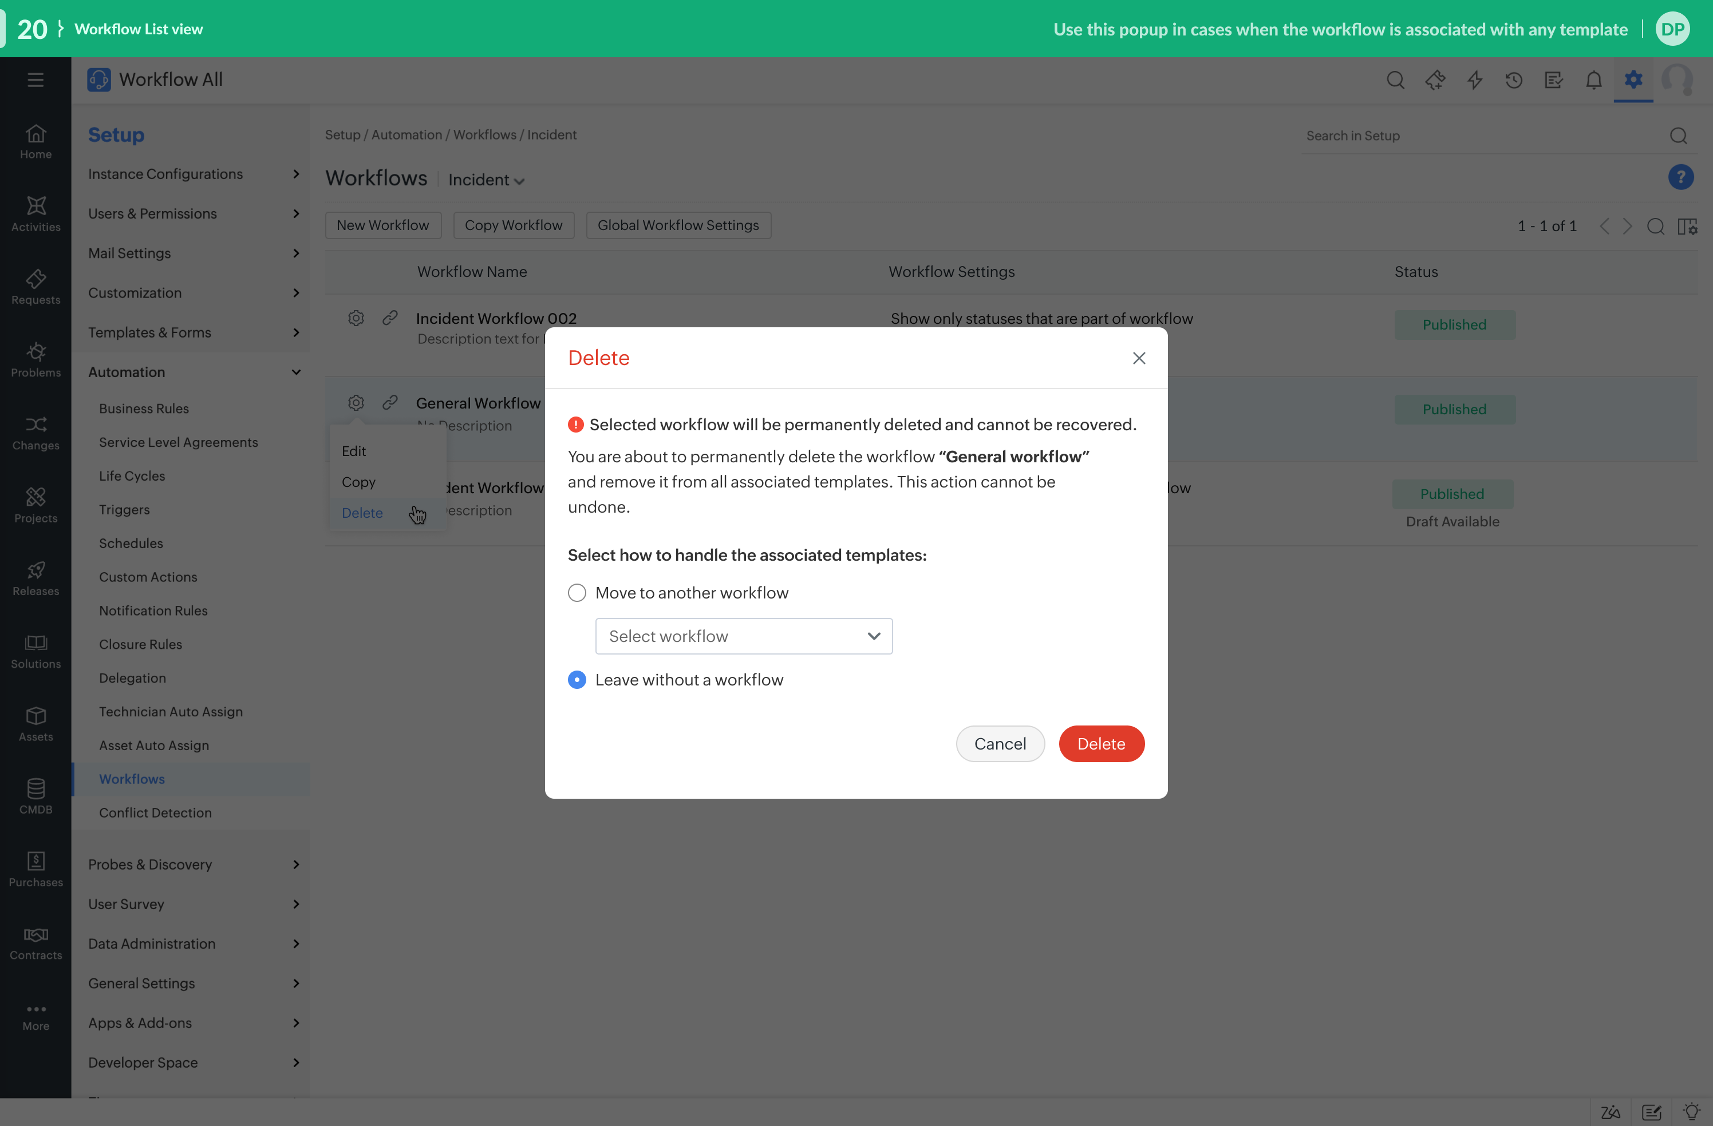The width and height of the screenshot is (1713, 1126).
Task: Click the Cancel button in dialog
Action: point(1000,743)
